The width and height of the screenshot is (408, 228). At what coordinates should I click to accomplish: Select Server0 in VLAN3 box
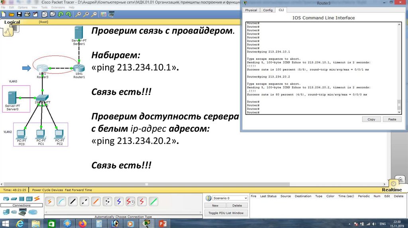tap(12, 98)
